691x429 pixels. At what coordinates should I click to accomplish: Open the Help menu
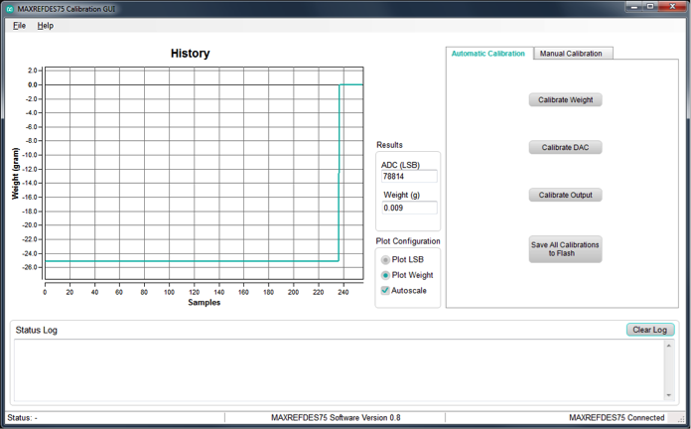click(45, 26)
